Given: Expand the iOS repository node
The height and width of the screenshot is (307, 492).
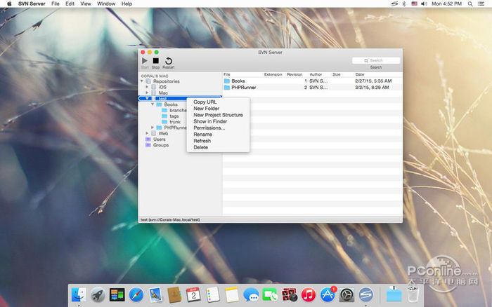Looking at the screenshot, I should click(148, 87).
